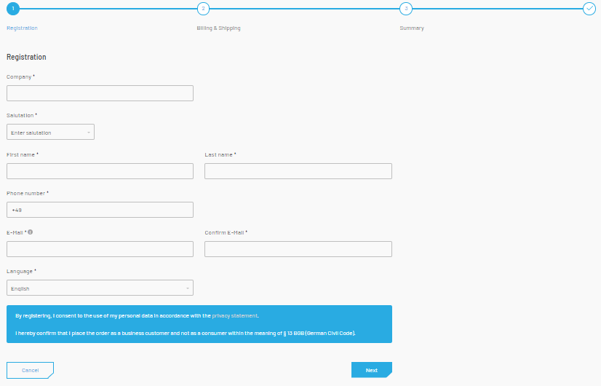601x386 pixels.
Task: Select the Billing & Shipping step label
Action: tap(218, 28)
